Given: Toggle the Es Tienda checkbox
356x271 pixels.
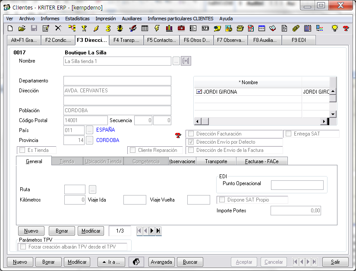Looking at the screenshot, I should pyautogui.click(x=22, y=150).
